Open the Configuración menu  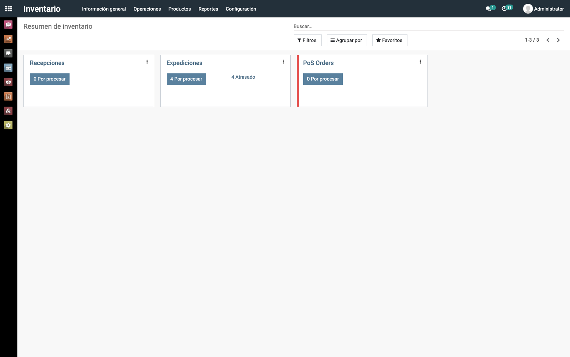click(x=241, y=9)
